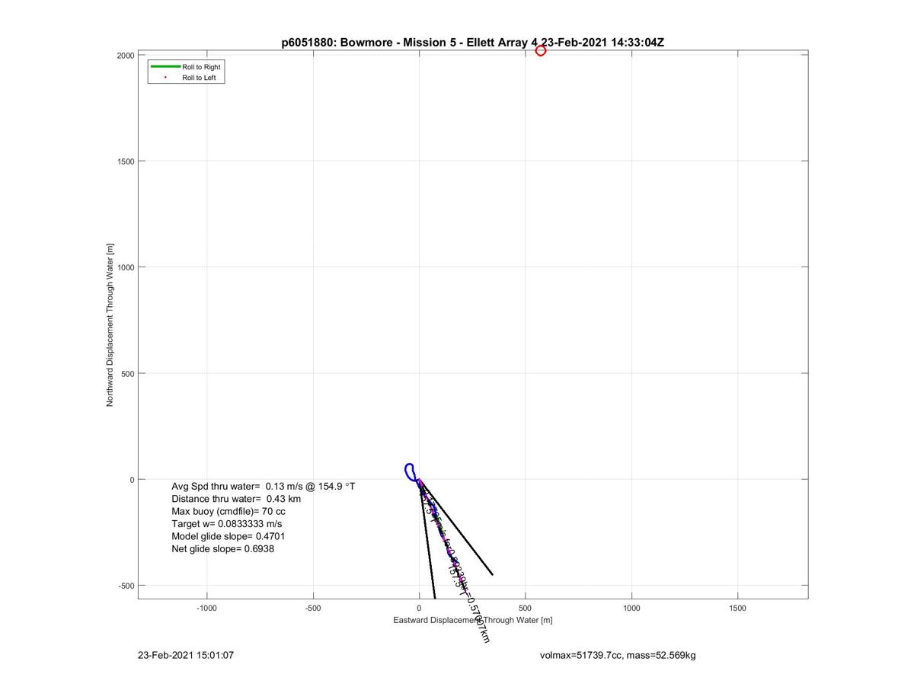Click the 'volmax=51739.7cc, mass=52.569kg' text

click(x=618, y=655)
